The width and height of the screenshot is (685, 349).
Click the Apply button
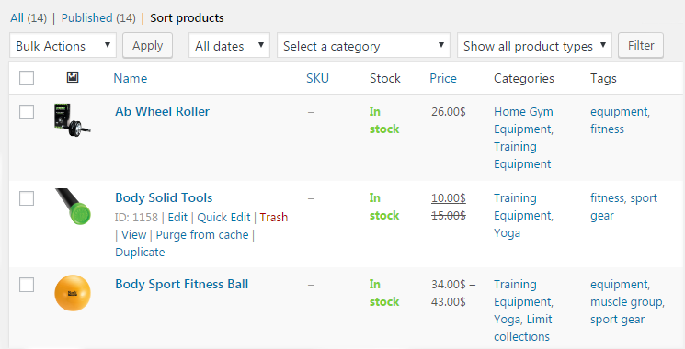point(148,45)
